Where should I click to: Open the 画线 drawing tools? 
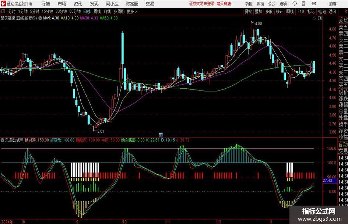tap(290, 11)
